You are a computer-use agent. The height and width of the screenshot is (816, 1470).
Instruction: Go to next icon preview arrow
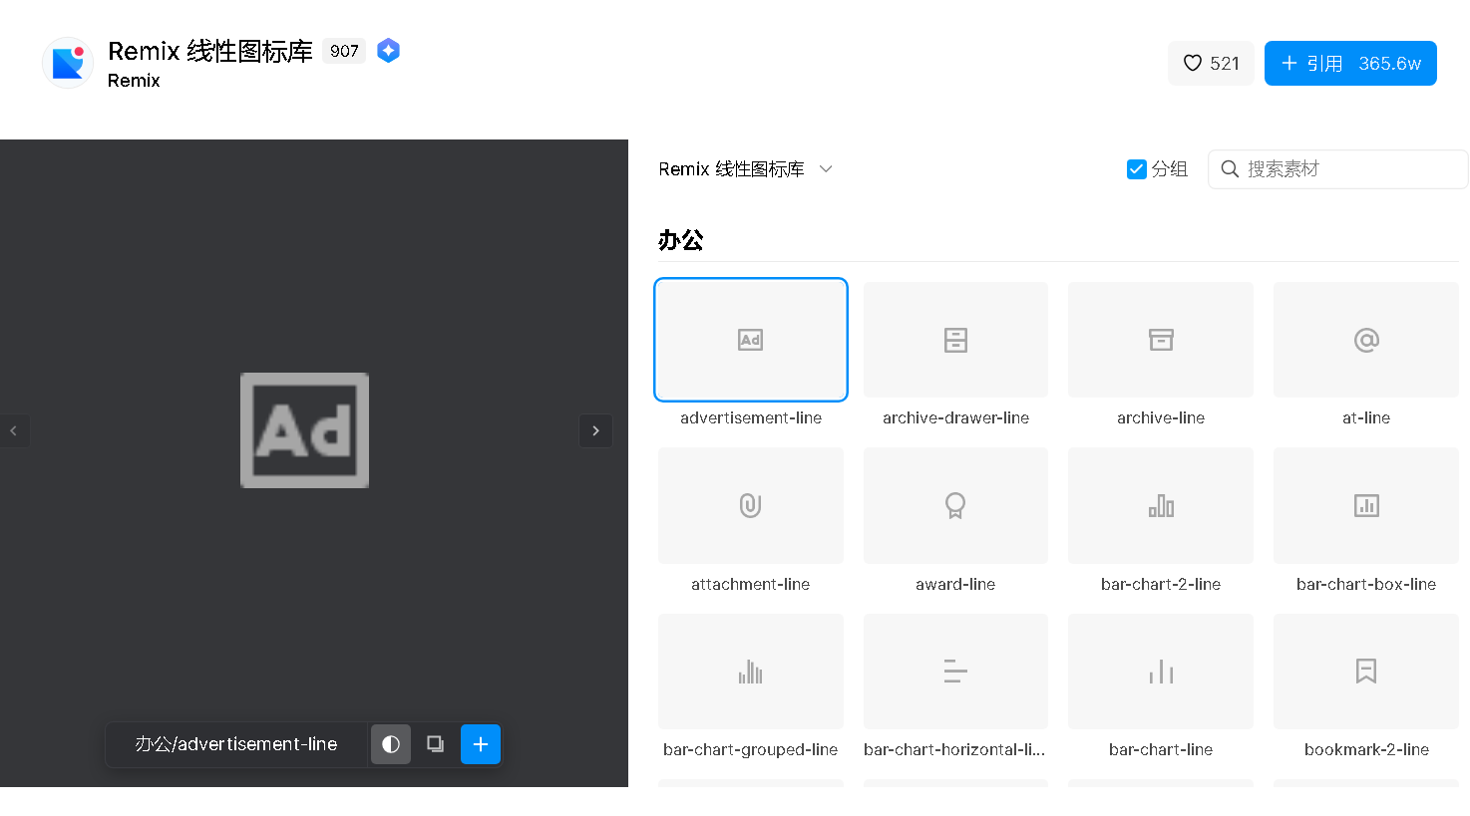click(596, 431)
